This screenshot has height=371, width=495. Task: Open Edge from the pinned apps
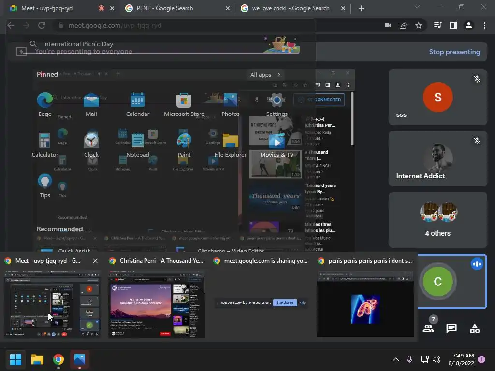point(45,104)
